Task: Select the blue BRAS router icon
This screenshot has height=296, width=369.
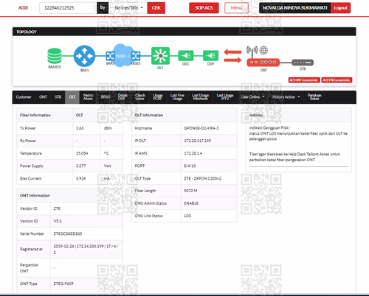Action: pyautogui.click(x=84, y=56)
